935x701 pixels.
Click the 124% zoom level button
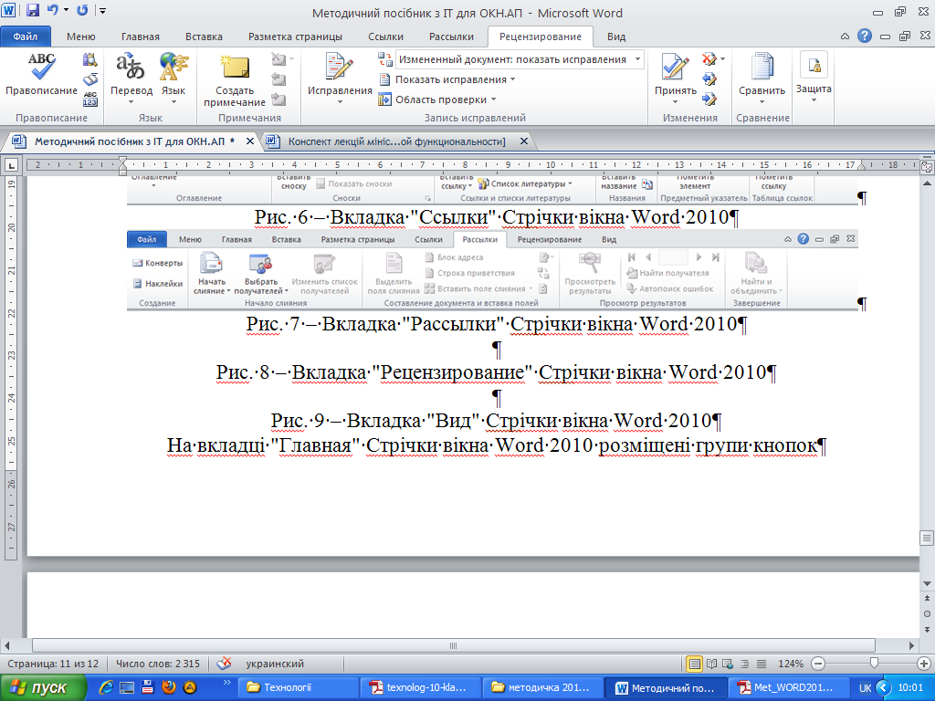791,664
